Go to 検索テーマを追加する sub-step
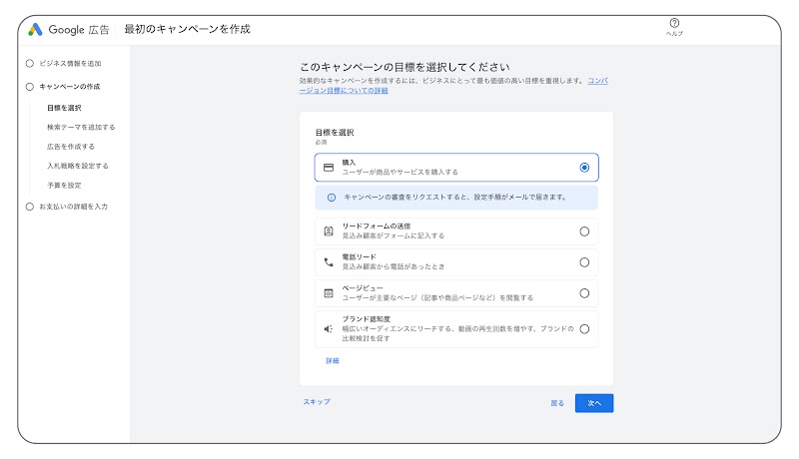This screenshot has height=459, width=799. pyautogui.click(x=81, y=127)
